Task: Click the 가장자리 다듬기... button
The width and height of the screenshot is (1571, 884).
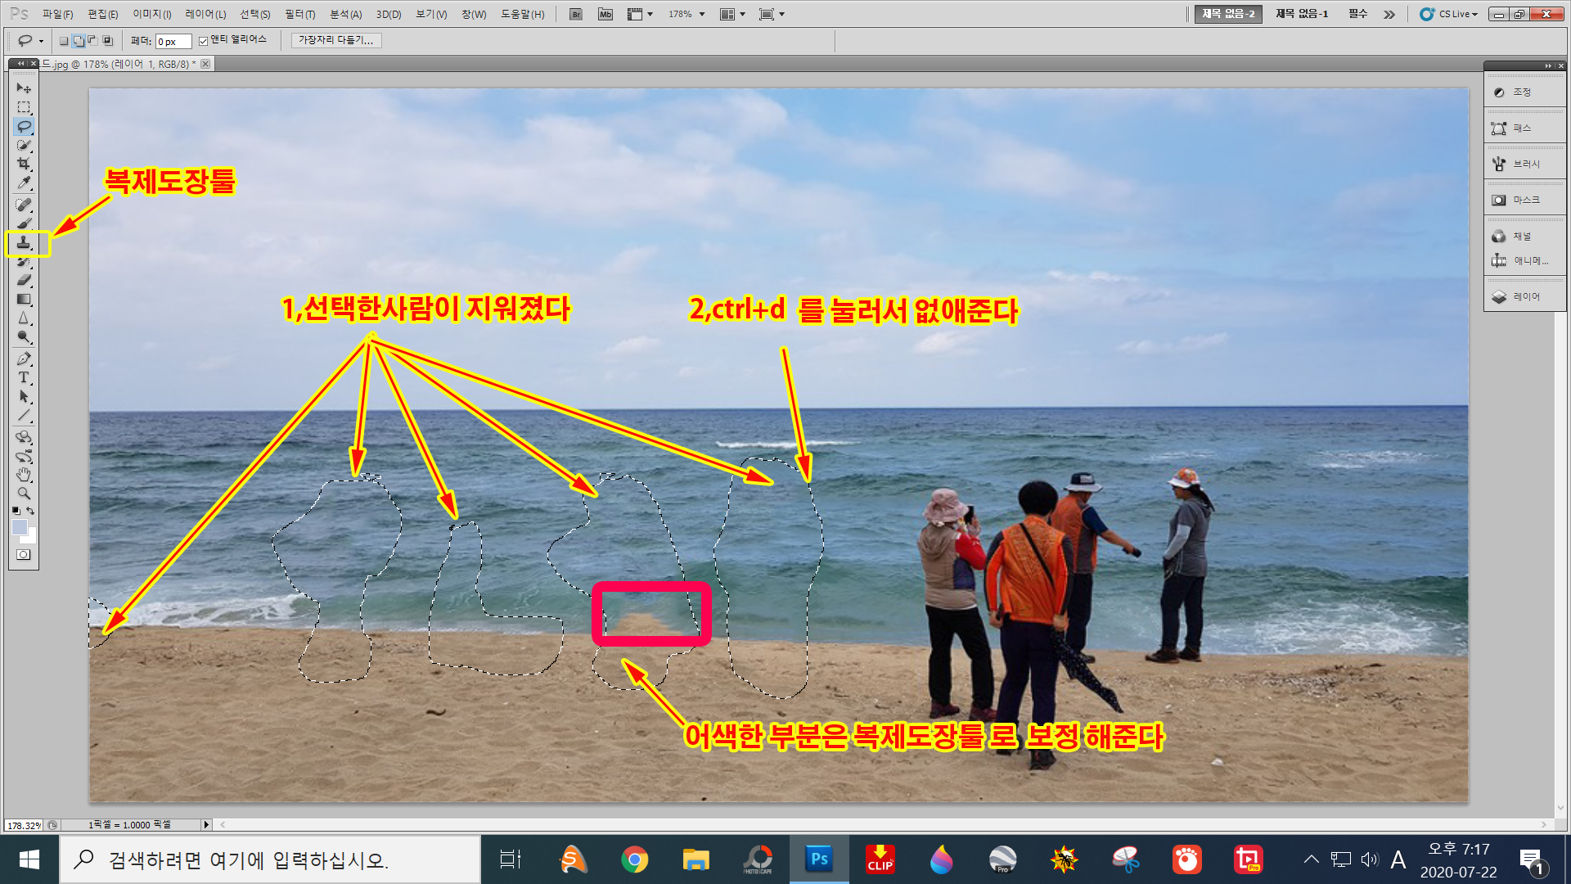Action: [335, 40]
